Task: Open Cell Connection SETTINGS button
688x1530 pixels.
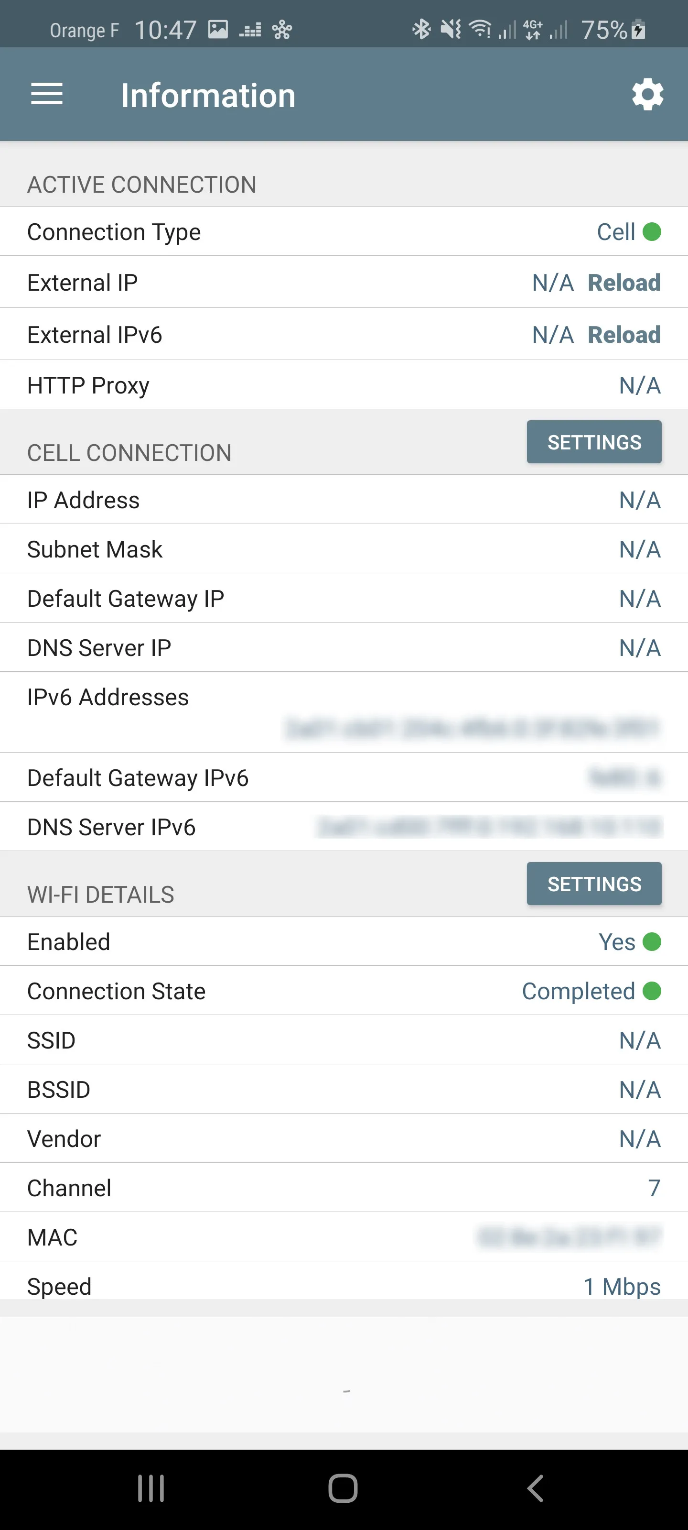Action: pos(593,442)
